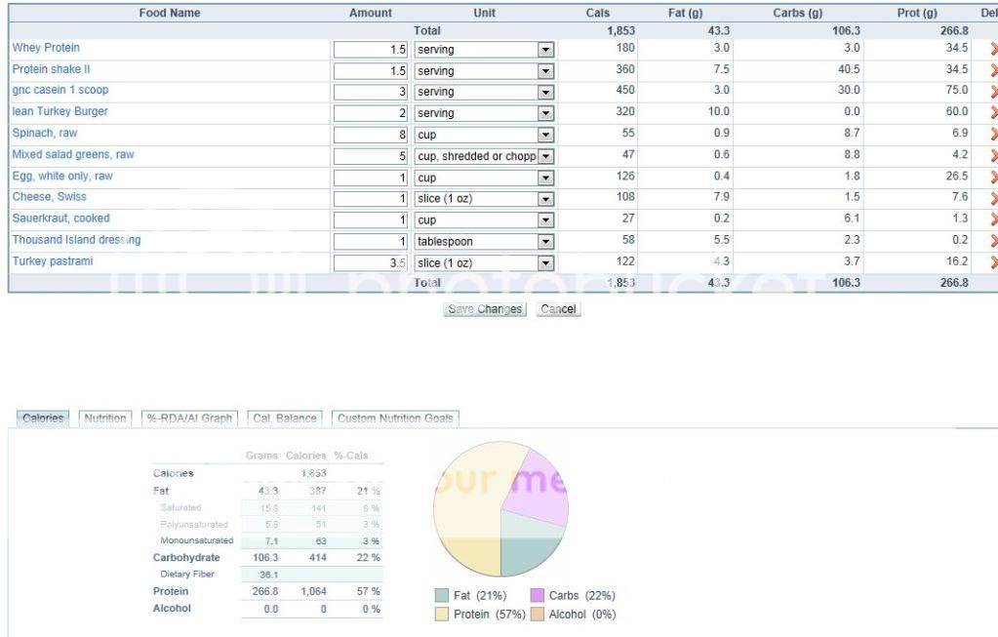Switch to the Nutrition tab
Image resolution: width=998 pixels, height=637 pixels.
pyautogui.click(x=104, y=418)
